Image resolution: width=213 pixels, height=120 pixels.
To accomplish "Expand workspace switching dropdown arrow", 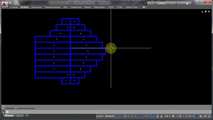I will (x=176, y=116).
